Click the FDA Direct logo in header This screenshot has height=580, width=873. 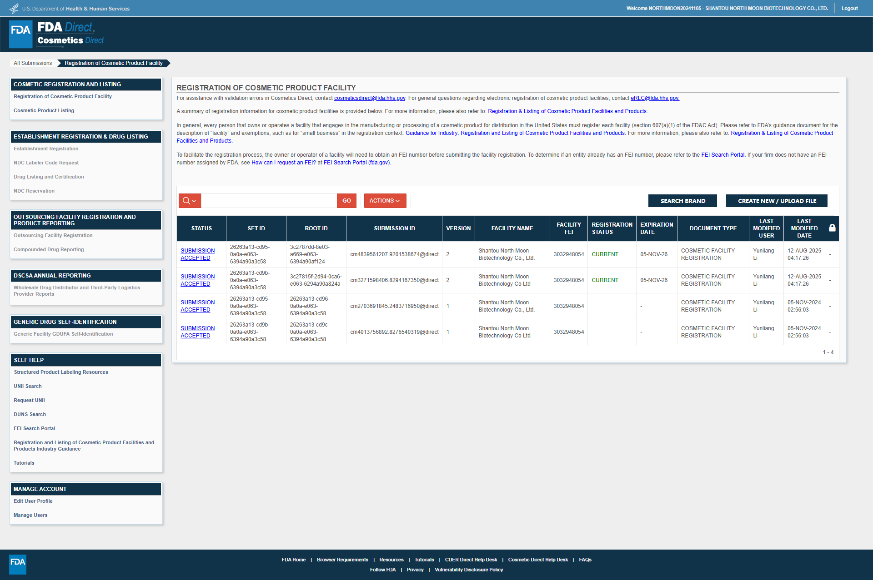tap(57, 34)
